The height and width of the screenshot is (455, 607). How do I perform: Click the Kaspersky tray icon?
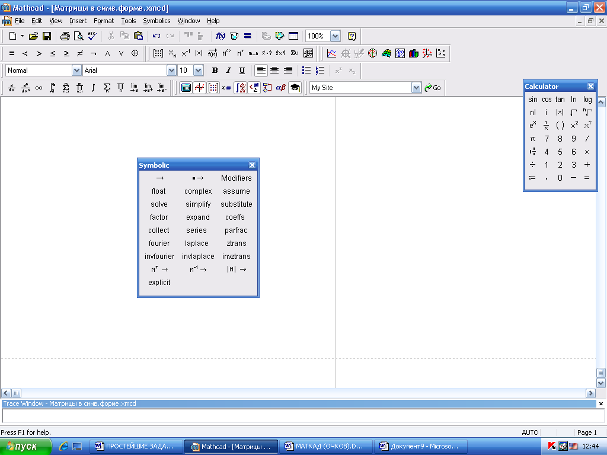(x=552, y=446)
